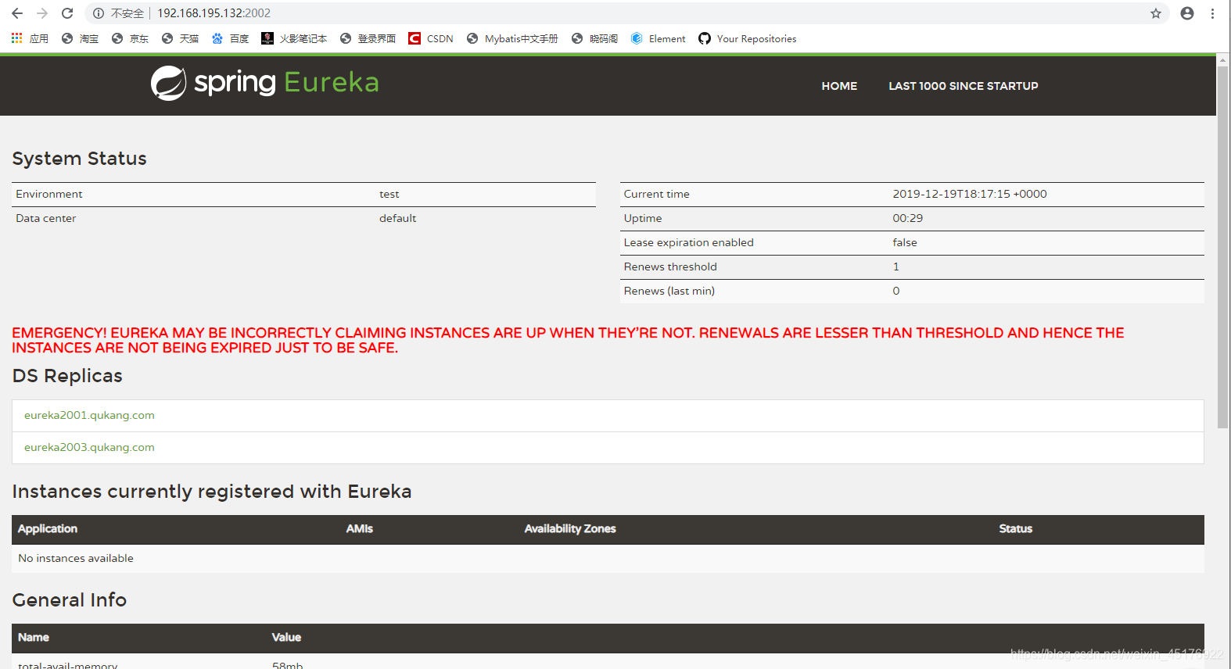Click the Value column header in General Info

click(286, 638)
